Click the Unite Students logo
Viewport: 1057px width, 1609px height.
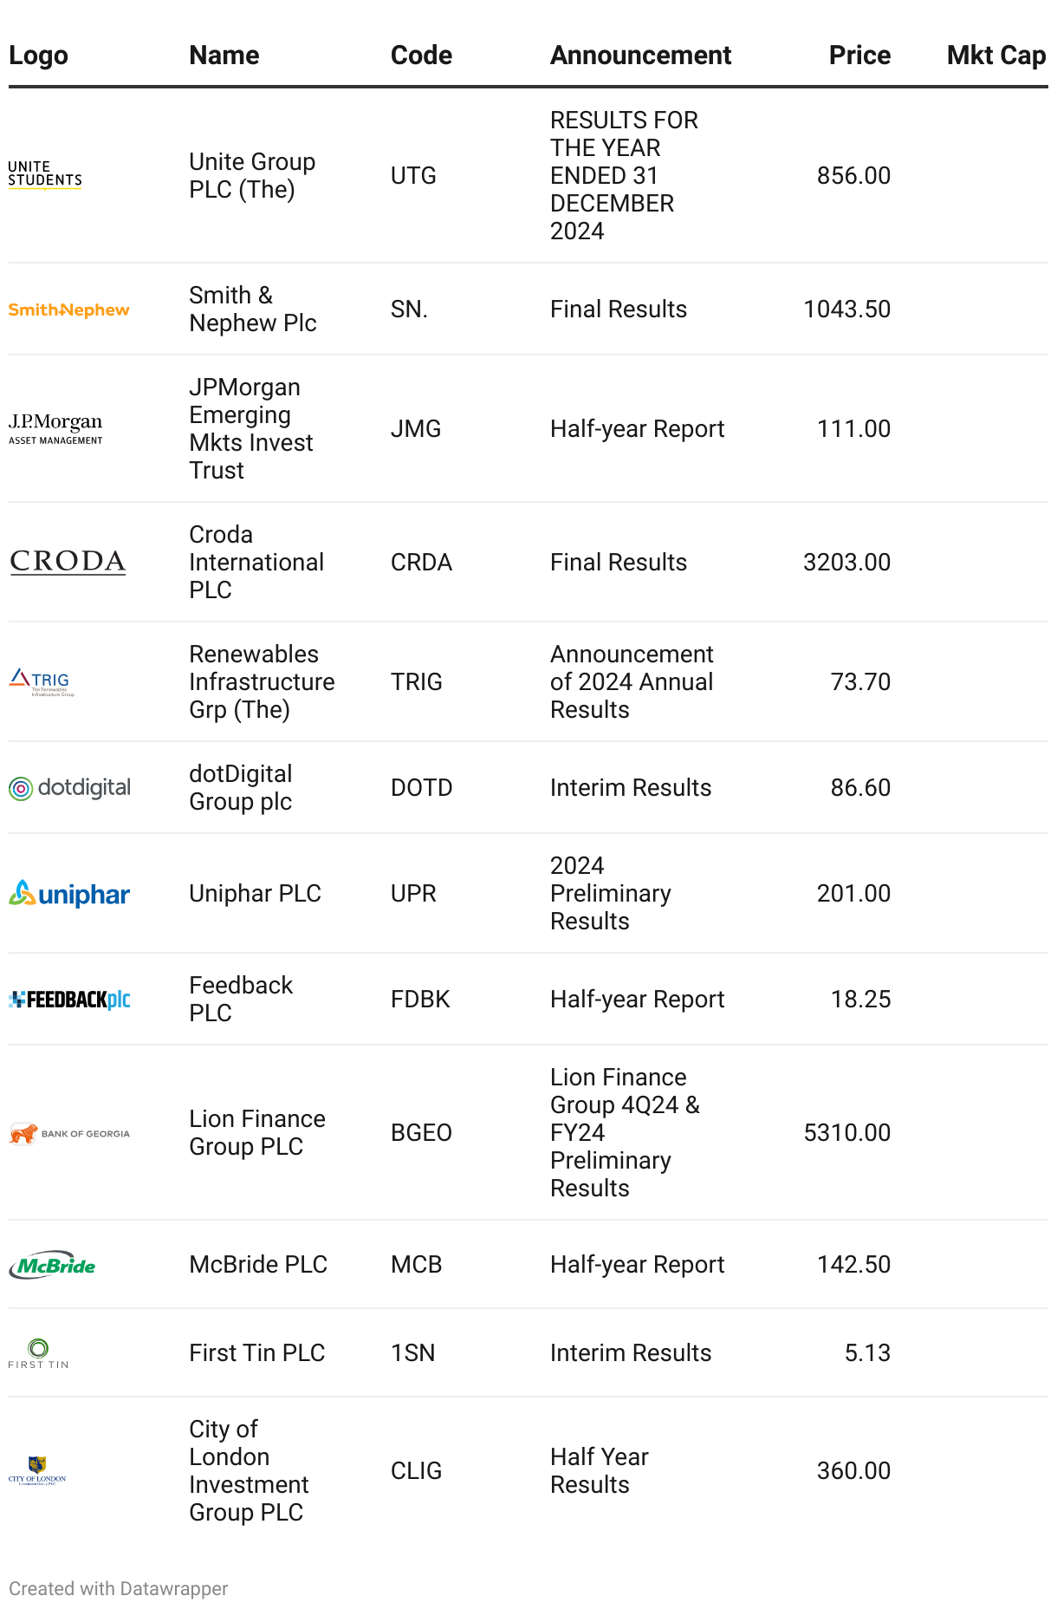pos(45,175)
